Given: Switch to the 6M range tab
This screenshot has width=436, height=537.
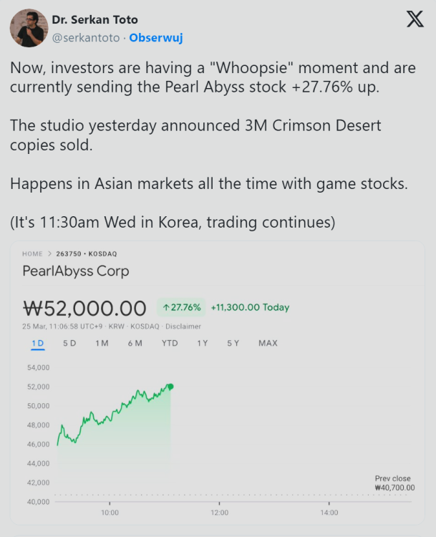Looking at the screenshot, I should tap(135, 343).
